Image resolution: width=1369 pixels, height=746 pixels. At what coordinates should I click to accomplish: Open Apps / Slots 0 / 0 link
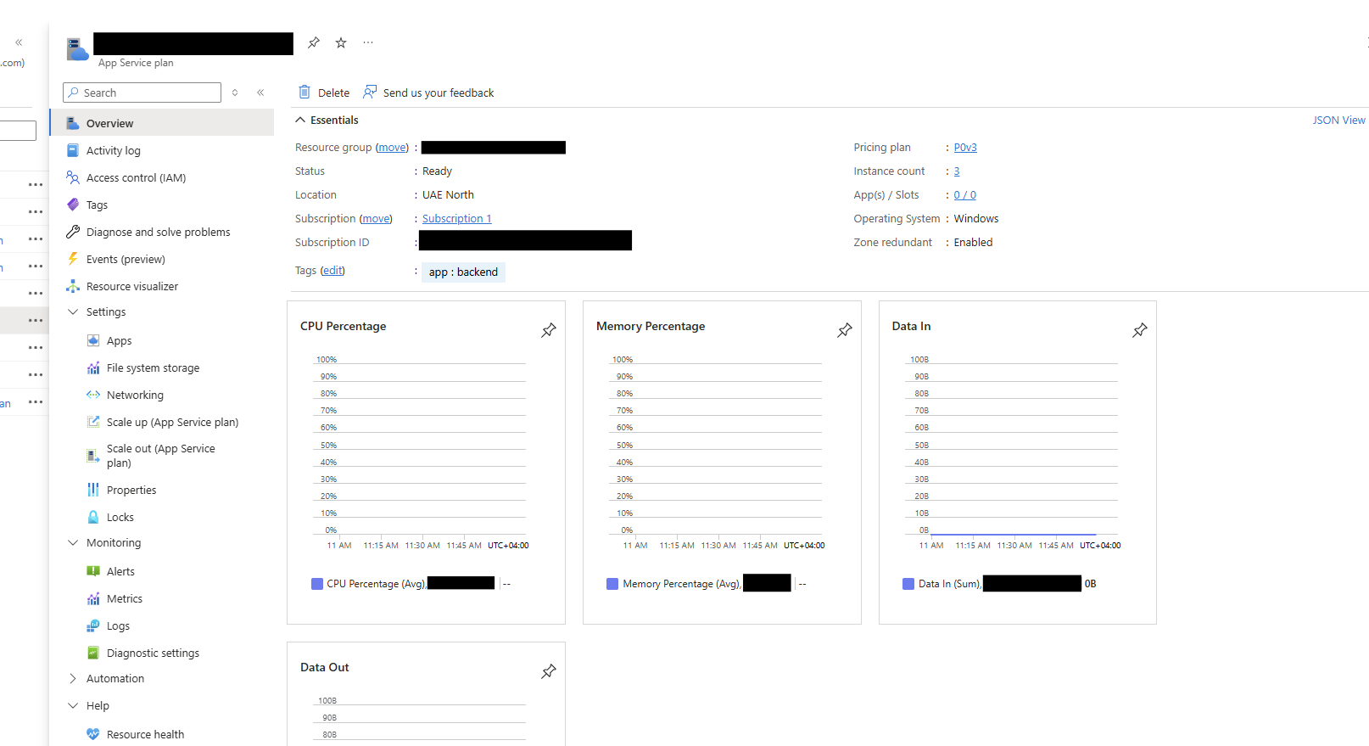964,194
